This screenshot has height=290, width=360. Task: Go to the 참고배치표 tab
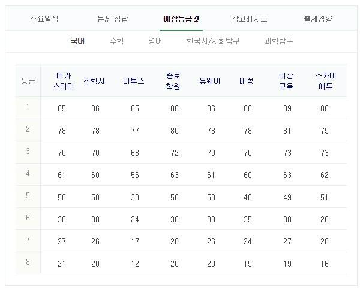pyautogui.click(x=249, y=19)
